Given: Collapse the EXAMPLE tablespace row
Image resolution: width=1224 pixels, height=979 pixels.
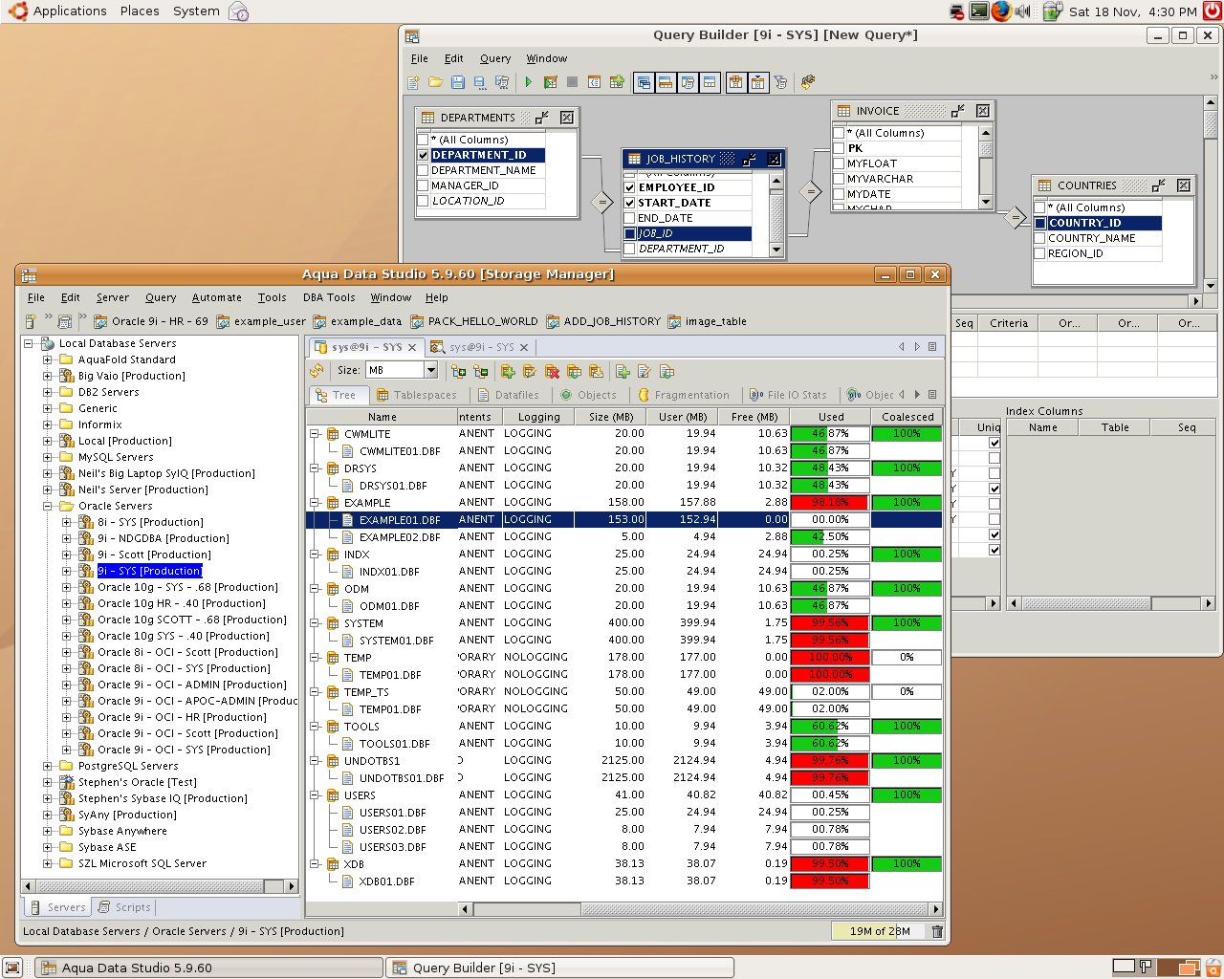Looking at the screenshot, I should pyautogui.click(x=315, y=503).
